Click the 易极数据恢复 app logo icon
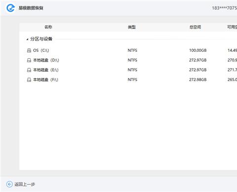The width and height of the screenshot is (237, 192). pos(10,8)
